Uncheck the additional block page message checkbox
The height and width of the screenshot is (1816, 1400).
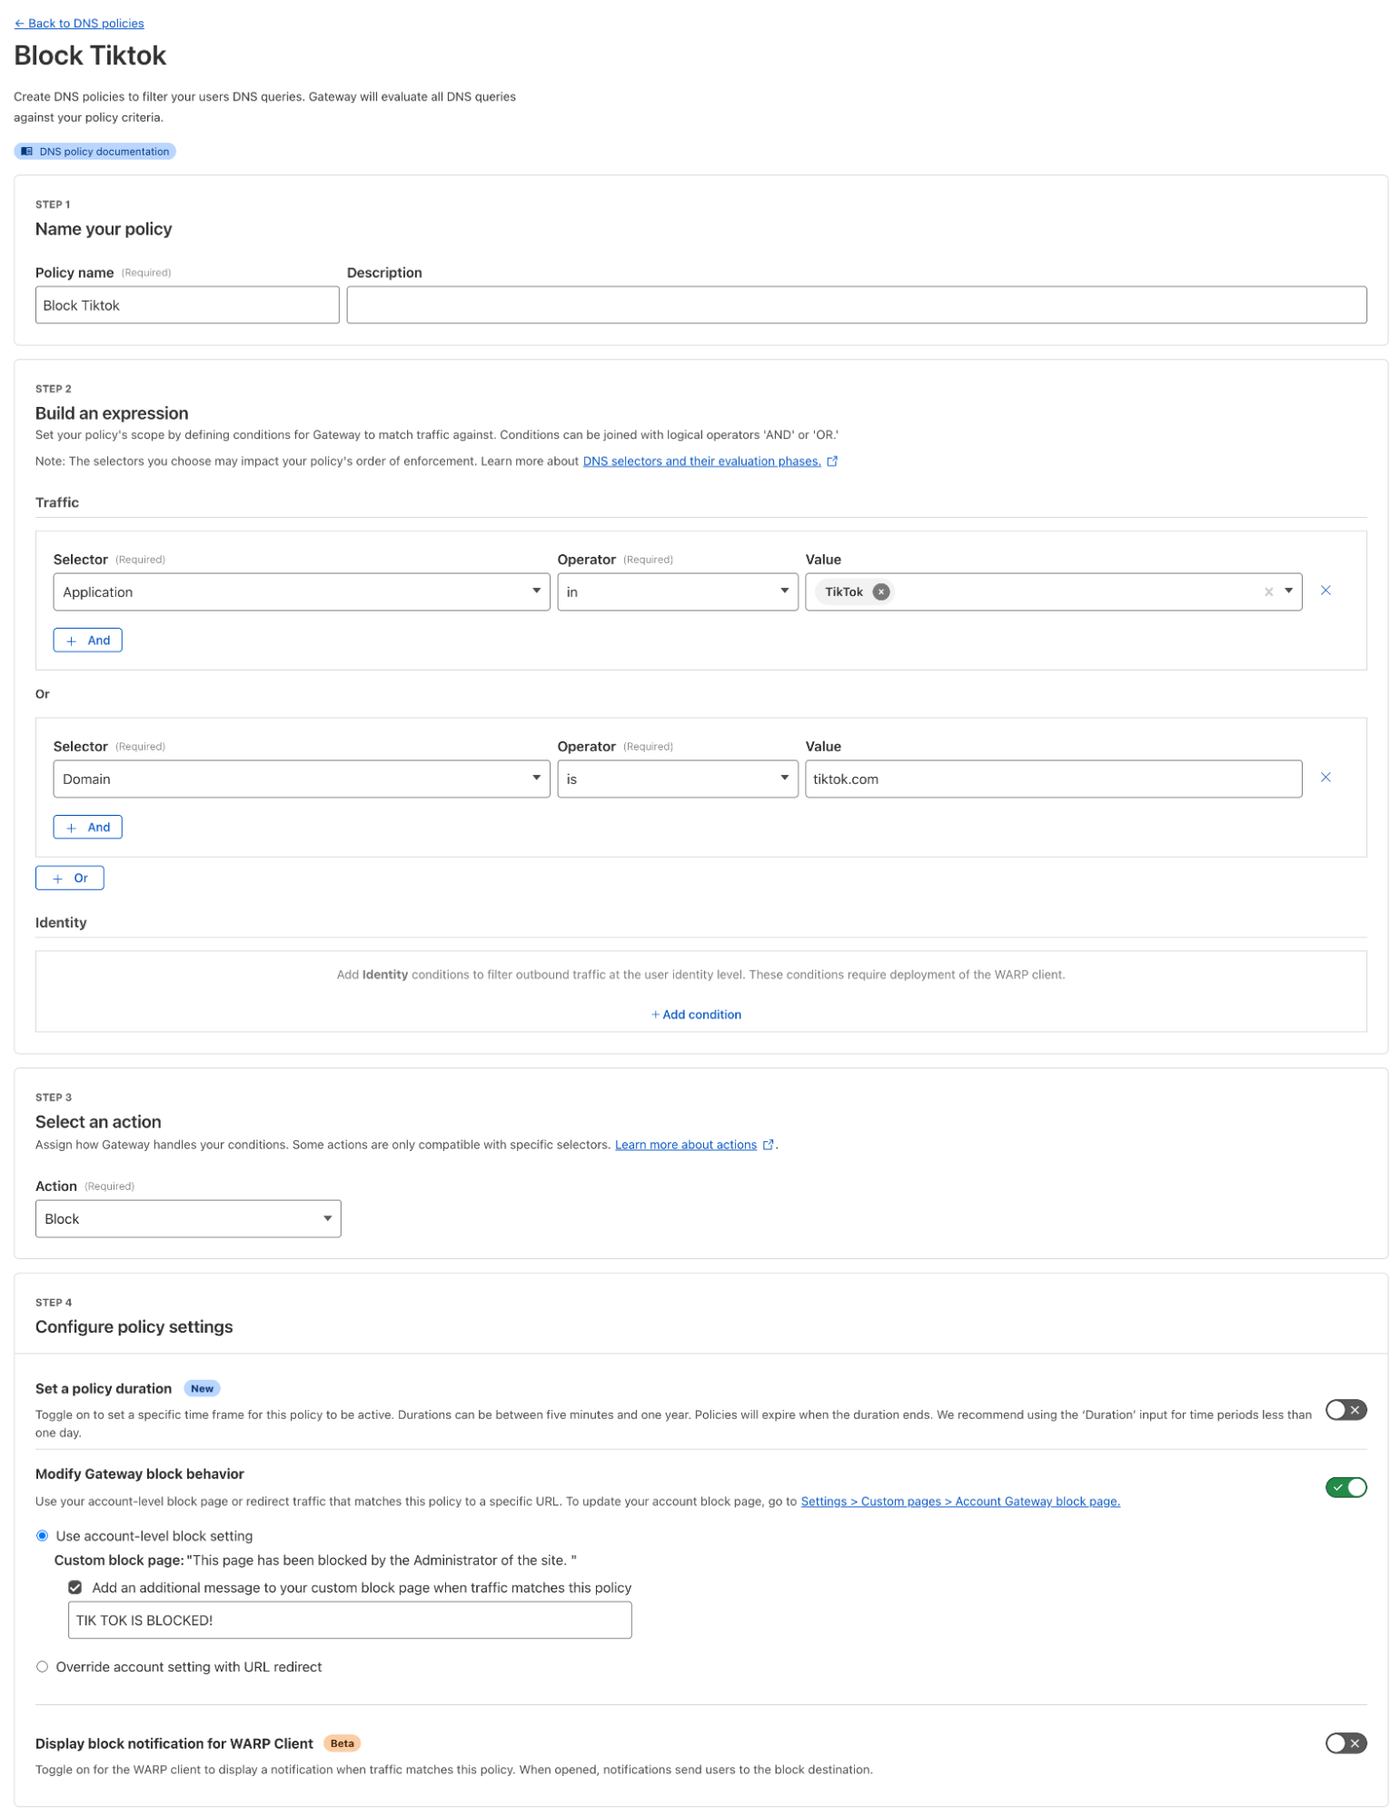(x=75, y=1587)
